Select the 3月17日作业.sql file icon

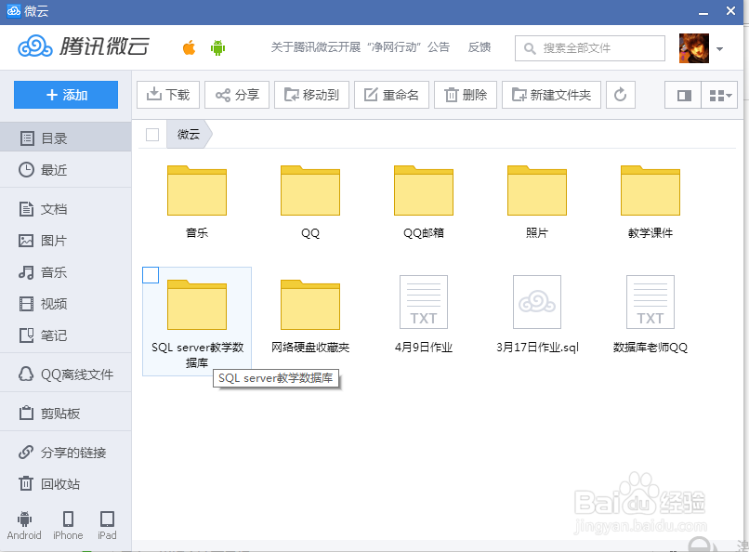point(537,302)
